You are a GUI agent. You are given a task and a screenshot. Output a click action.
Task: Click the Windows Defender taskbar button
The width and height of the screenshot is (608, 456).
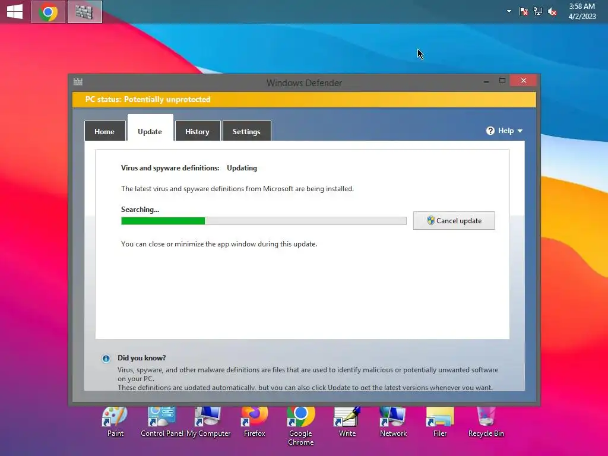point(84,12)
